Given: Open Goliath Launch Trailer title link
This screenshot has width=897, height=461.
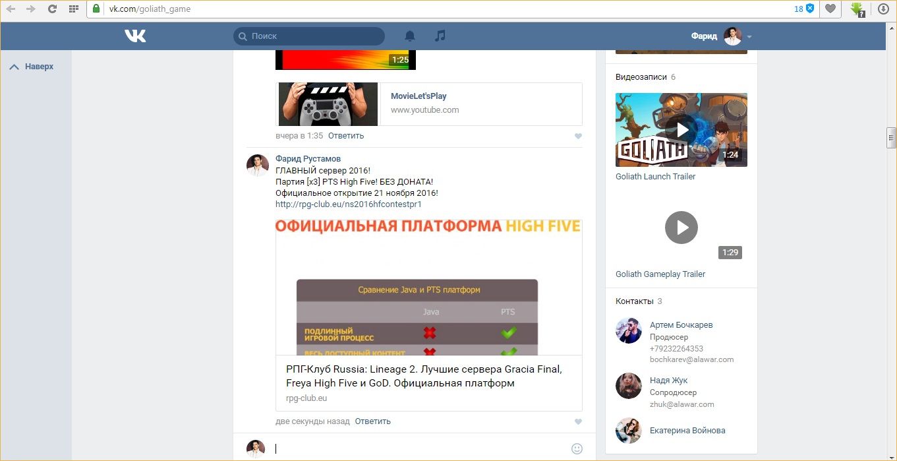Looking at the screenshot, I should tap(655, 177).
